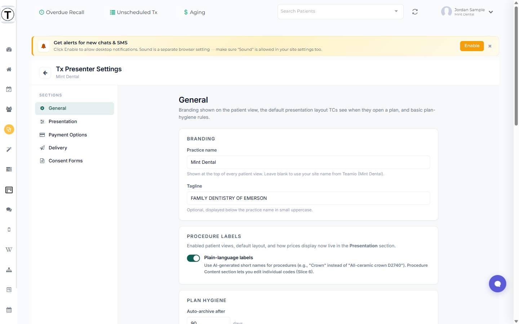Open the dashboard gauge icon in sidebar
The width and height of the screenshot is (519, 324).
[9, 49]
